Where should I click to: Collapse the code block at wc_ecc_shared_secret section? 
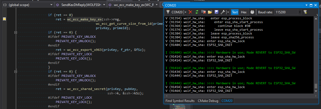point(16,71)
